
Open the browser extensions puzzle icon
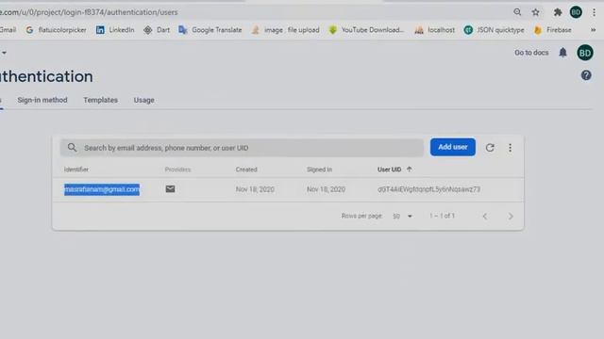pos(558,12)
